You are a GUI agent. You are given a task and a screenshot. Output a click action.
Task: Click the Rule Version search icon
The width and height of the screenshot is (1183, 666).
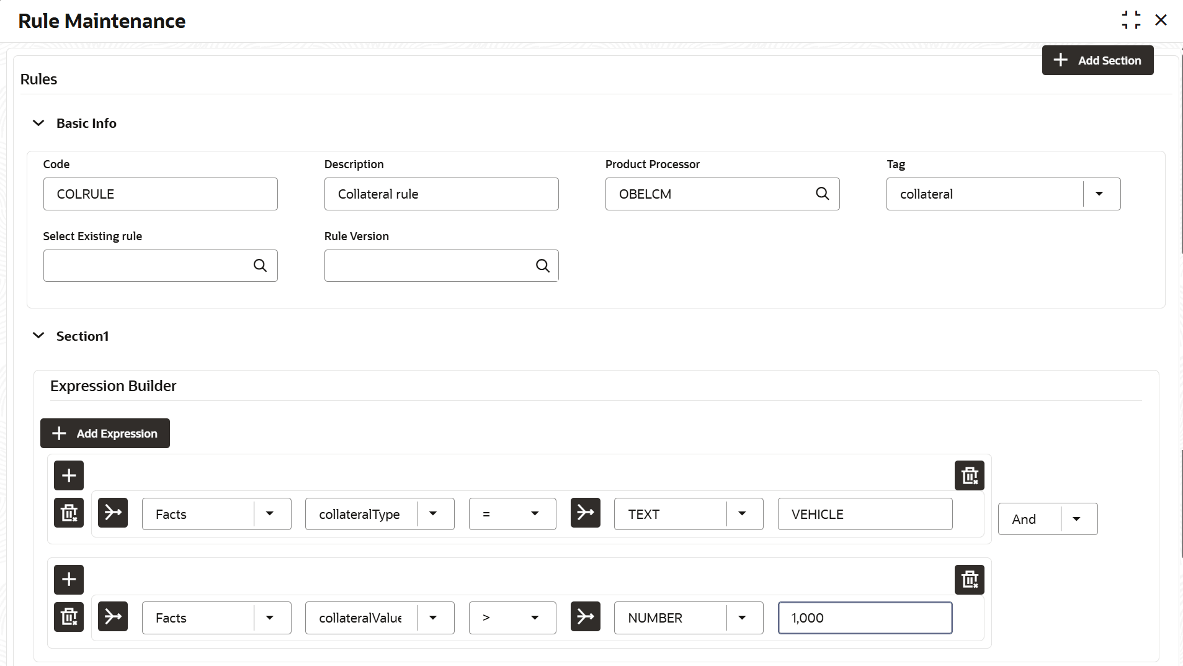(542, 266)
